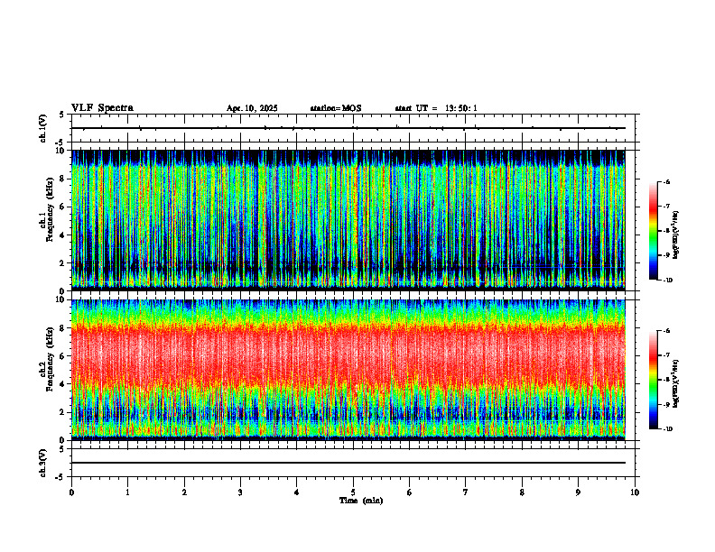
Task: Click the "-5" tick on ch.1(V) axis
Action: point(60,143)
